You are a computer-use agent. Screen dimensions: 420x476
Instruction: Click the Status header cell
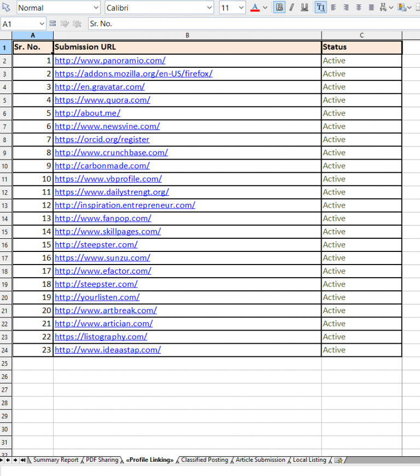pyautogui.click(x=361, y=47)
